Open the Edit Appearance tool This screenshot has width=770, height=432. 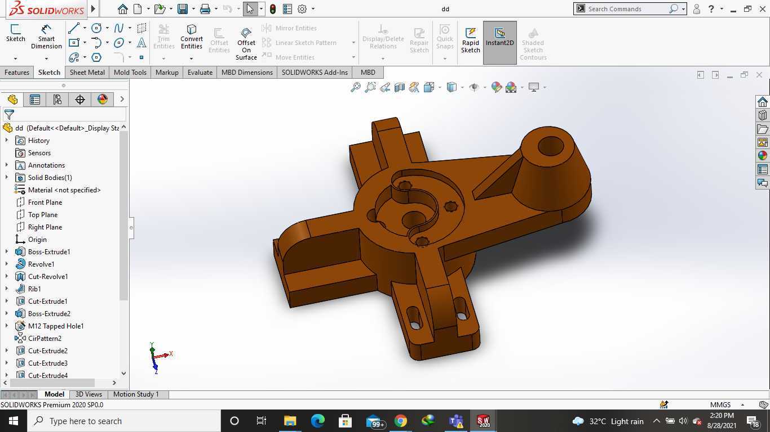[496, 87]
